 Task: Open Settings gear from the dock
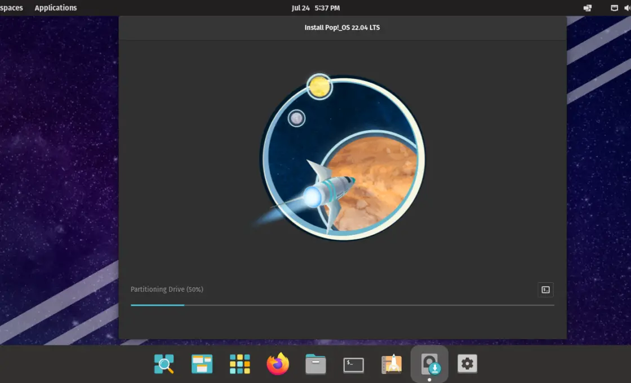(467, 364)
